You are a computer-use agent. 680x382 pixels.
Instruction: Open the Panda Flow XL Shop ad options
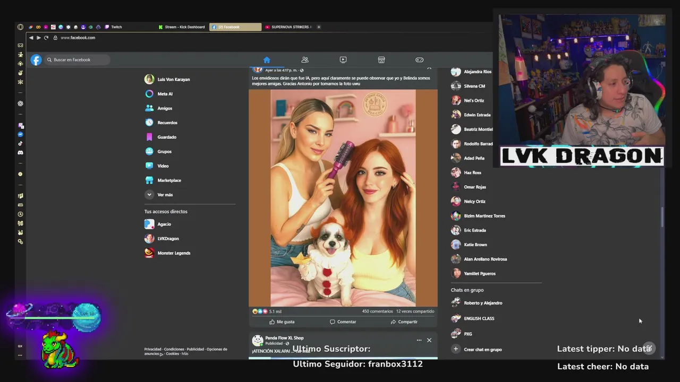[419, 340]
